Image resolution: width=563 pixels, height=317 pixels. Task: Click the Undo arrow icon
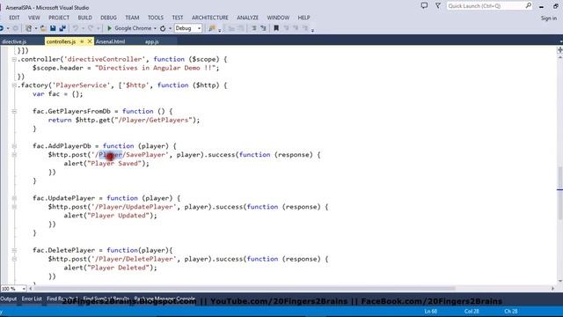[x=76, y=28]
